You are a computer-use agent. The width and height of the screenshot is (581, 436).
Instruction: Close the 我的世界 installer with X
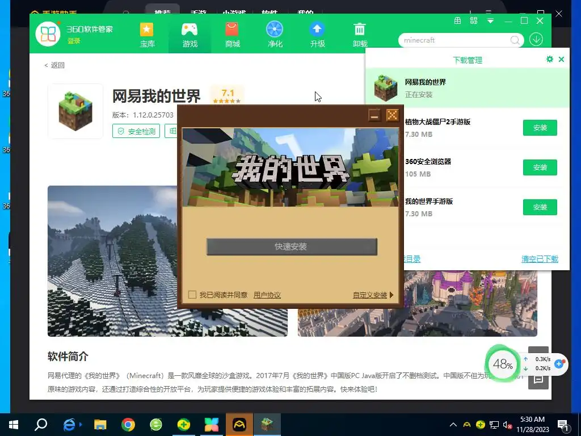(x=392, y=115)
